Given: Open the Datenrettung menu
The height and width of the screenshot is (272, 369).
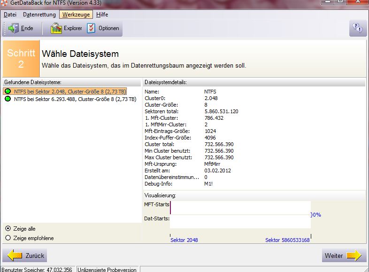Looking at the screenshot, I should (39, 15).
